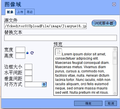
Task: Cancel with the 取消 button
Action: [x=111, y=103]
